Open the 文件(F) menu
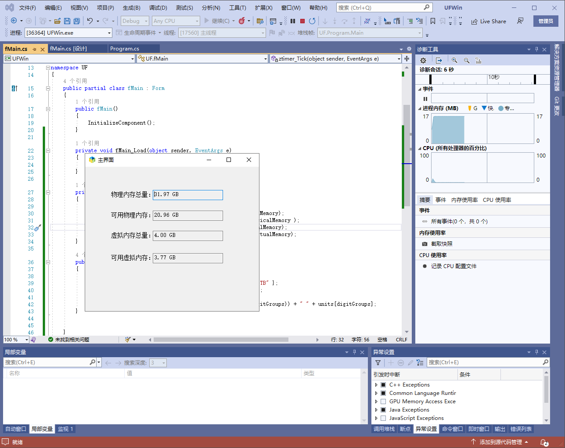The height and width of the screenshot is (448, 565). (x=27, y=8)
